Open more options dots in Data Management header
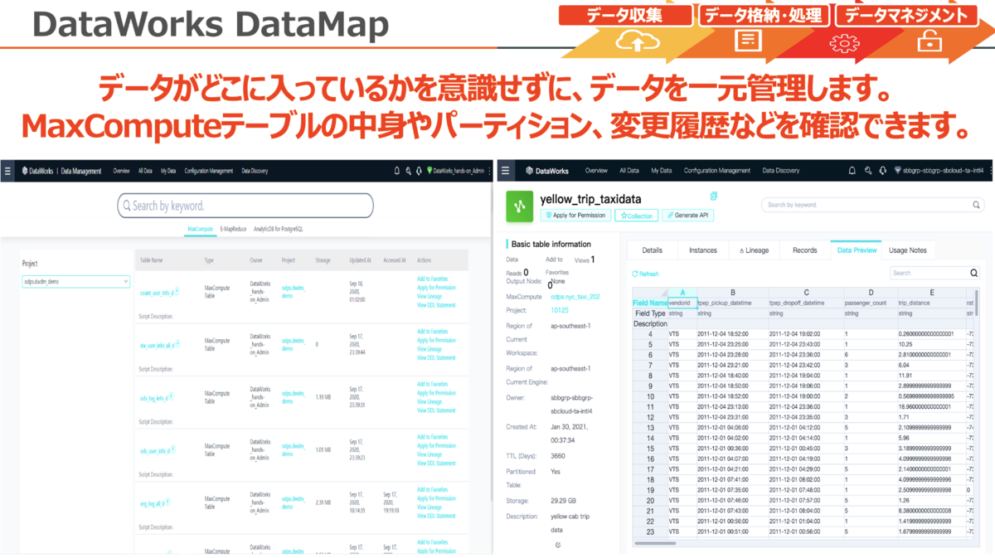Image resolution: width=995 pixels, height=558 pixels. 490,171
